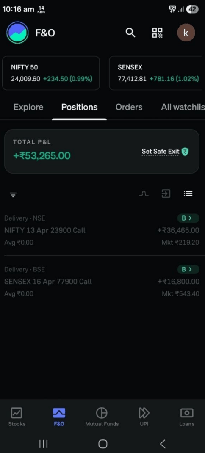Tap the exit all positions icon
This screenshot has width=205, height=453.
166,193
